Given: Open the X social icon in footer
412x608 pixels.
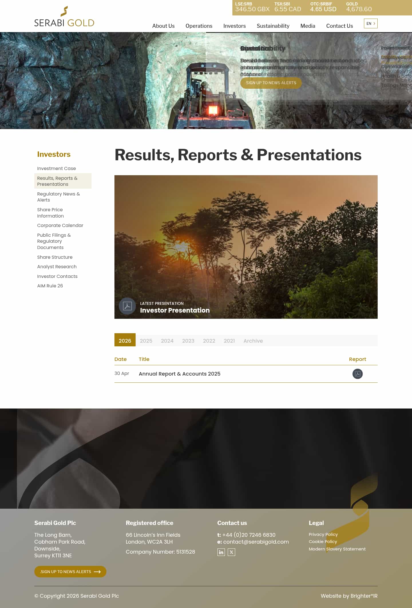Looking at the screenshot, I should point(231,552).
